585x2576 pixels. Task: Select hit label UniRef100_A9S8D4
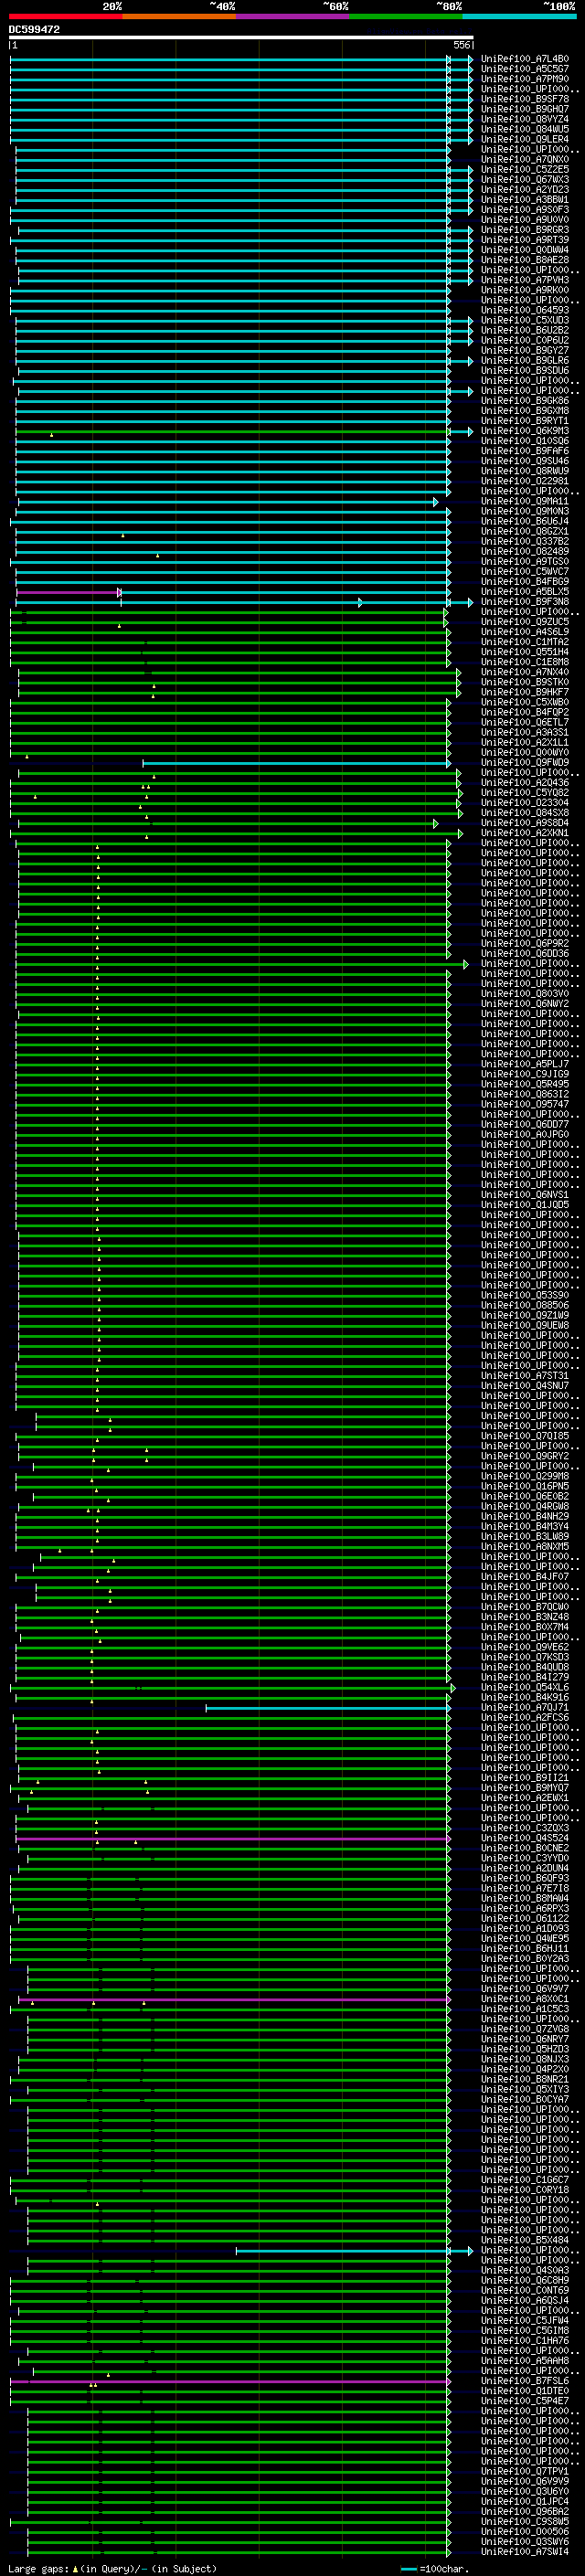[x=525, y=823]
